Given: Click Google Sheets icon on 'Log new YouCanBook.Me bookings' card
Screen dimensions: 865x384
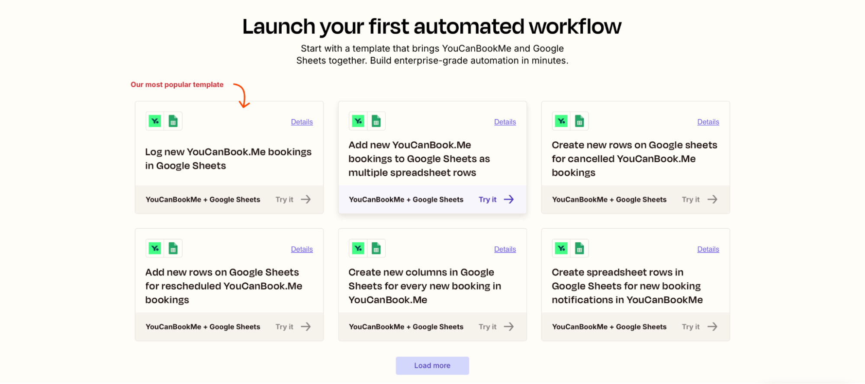Looking at the screenshot, I should point(173,121).
